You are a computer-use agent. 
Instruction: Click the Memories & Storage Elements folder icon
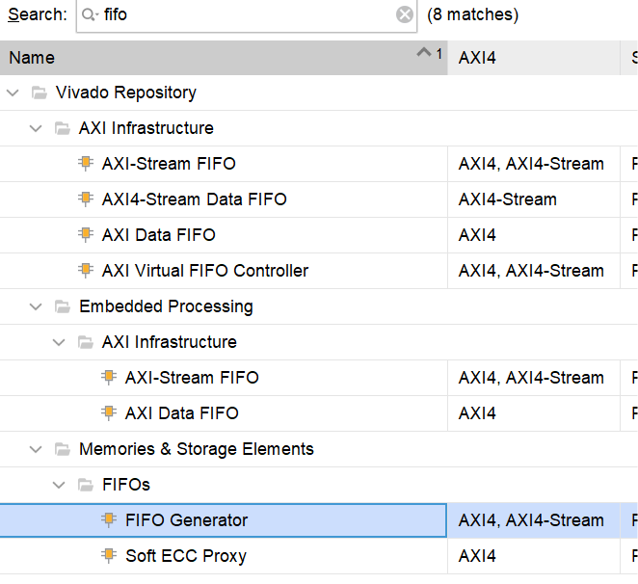point(63,449)
